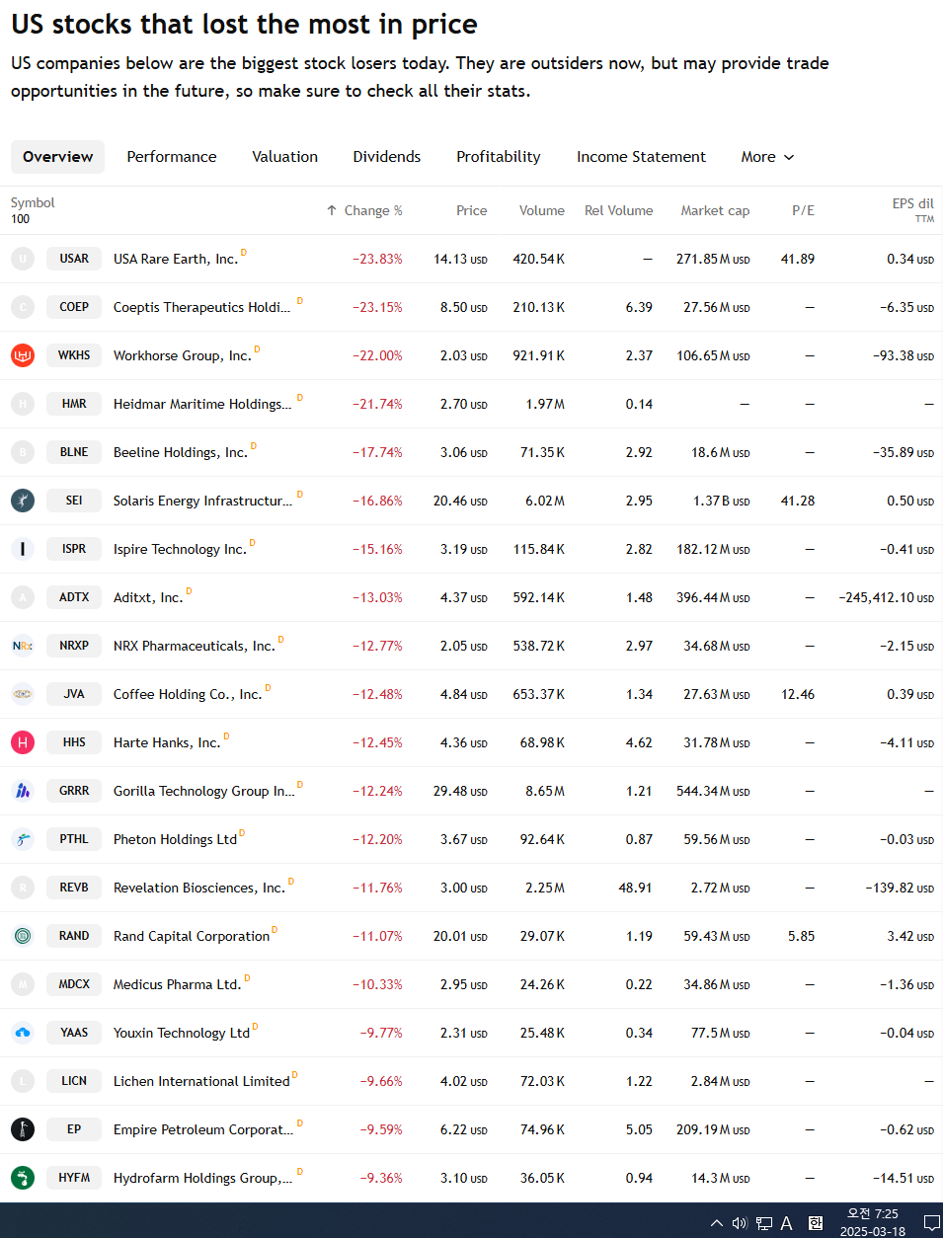Select the Overview tab

(57, 157)
